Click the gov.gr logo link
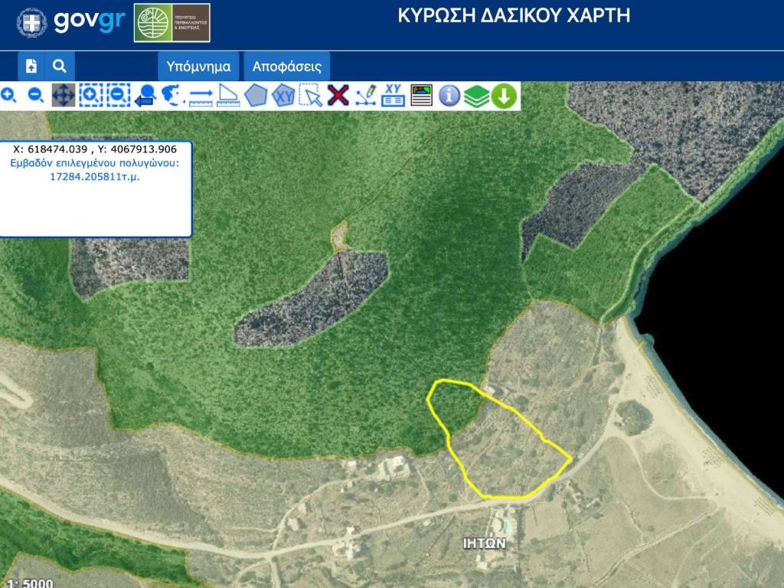The image size is (784, 588). (x=89, y=22)
